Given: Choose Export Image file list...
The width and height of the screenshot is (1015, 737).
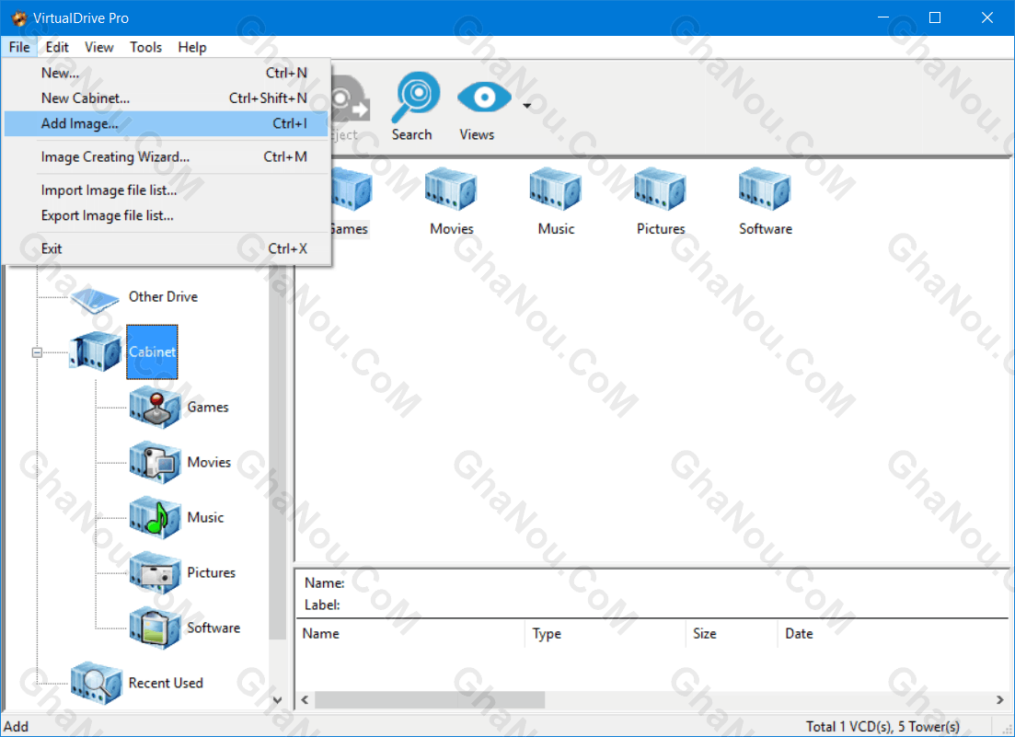Looking at the screenshot, I should [167, 215].
